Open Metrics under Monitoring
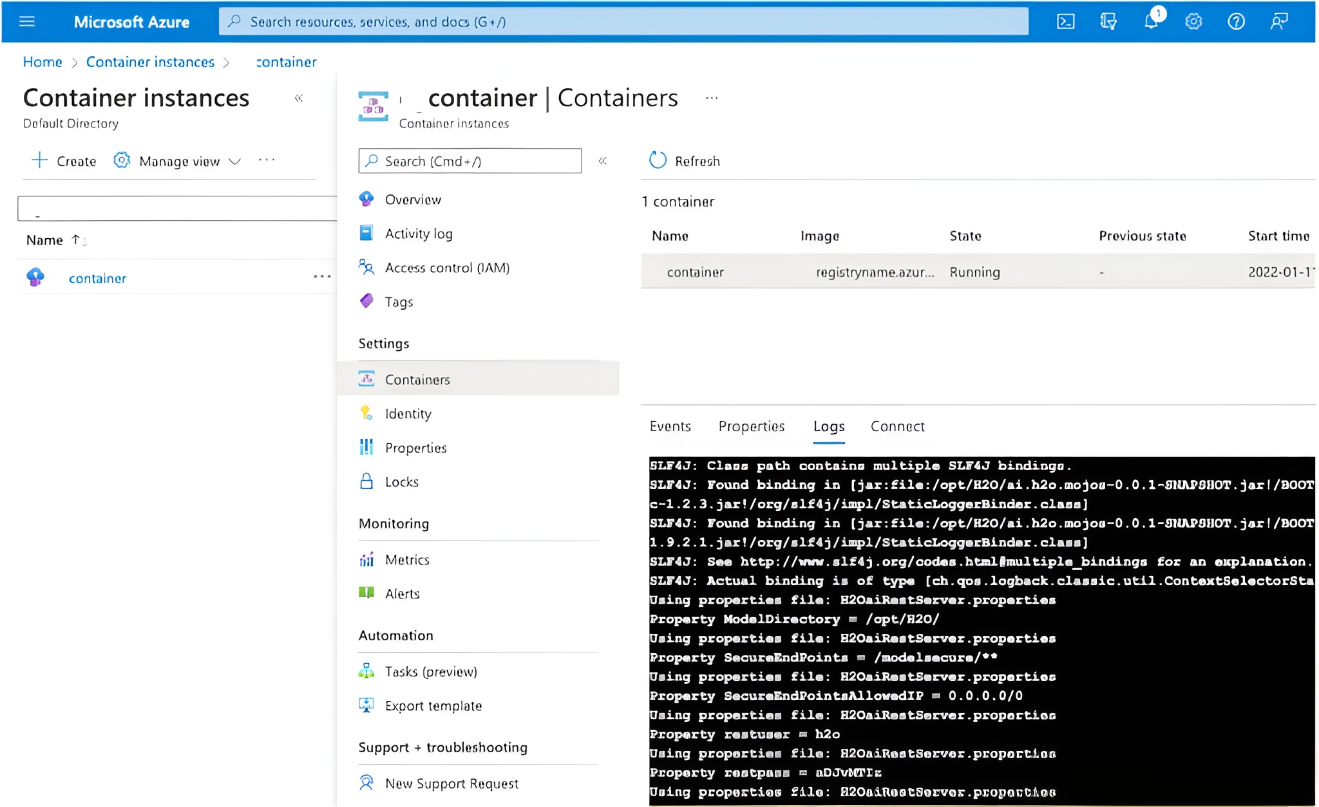The width and height of the screenshot is (1319, 807). (407, 560)
